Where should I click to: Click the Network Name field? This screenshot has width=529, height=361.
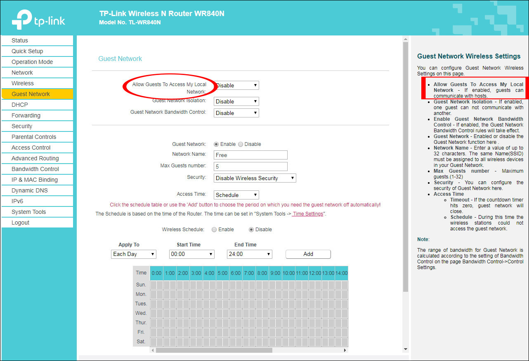(x=250, y=155)
